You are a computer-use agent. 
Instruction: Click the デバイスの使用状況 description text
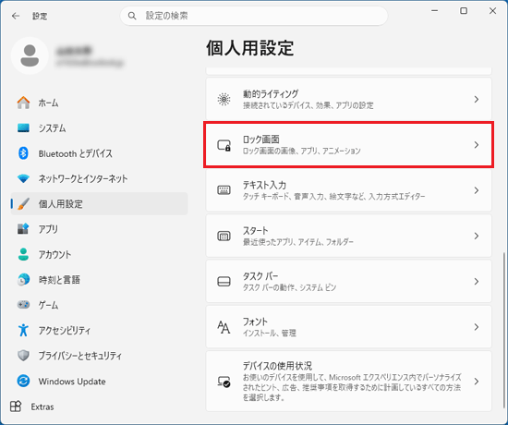click(352, 387)
